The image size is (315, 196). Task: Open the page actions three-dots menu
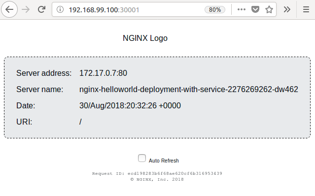pyautogui.click(x=241, y=9)
